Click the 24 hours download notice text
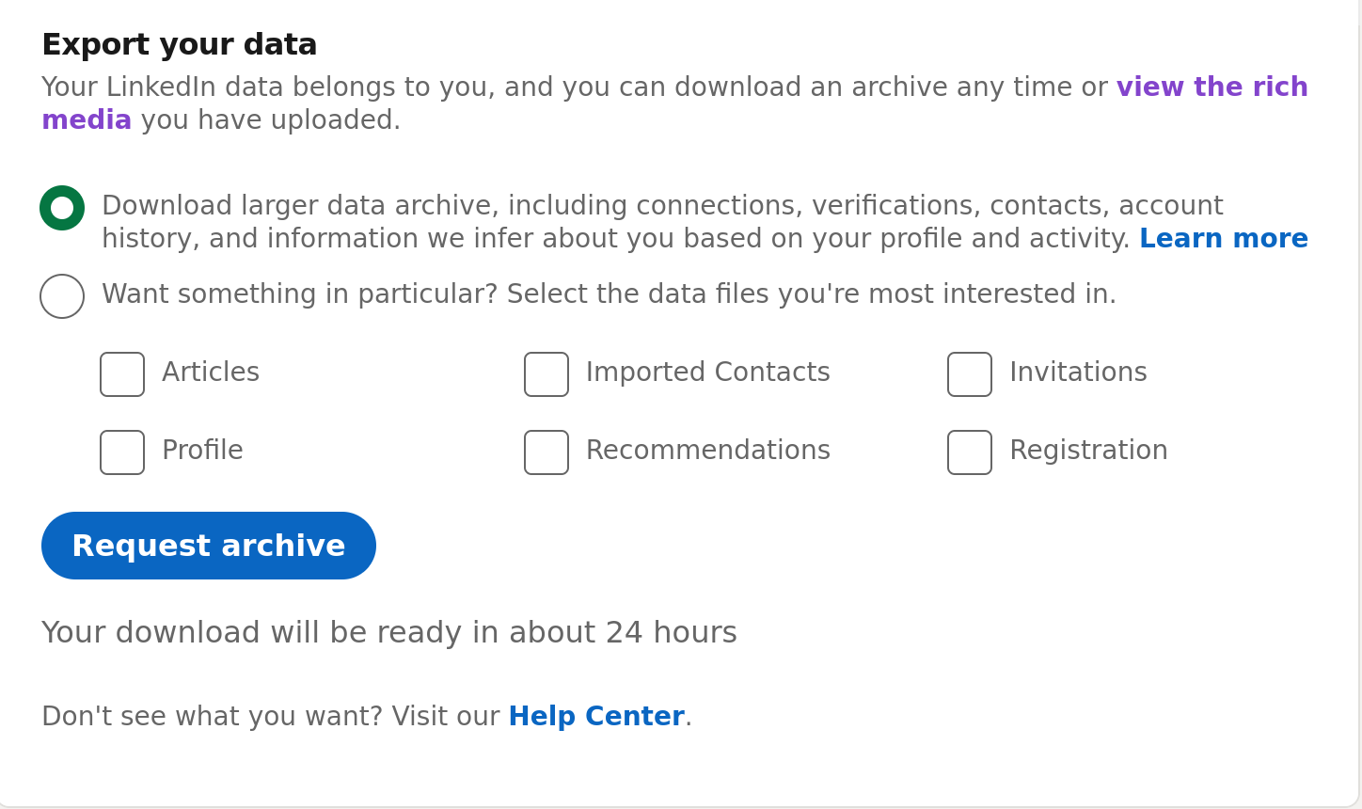Image resolution: width=1362 pixels, height=809 pixels. click(388, 632)
